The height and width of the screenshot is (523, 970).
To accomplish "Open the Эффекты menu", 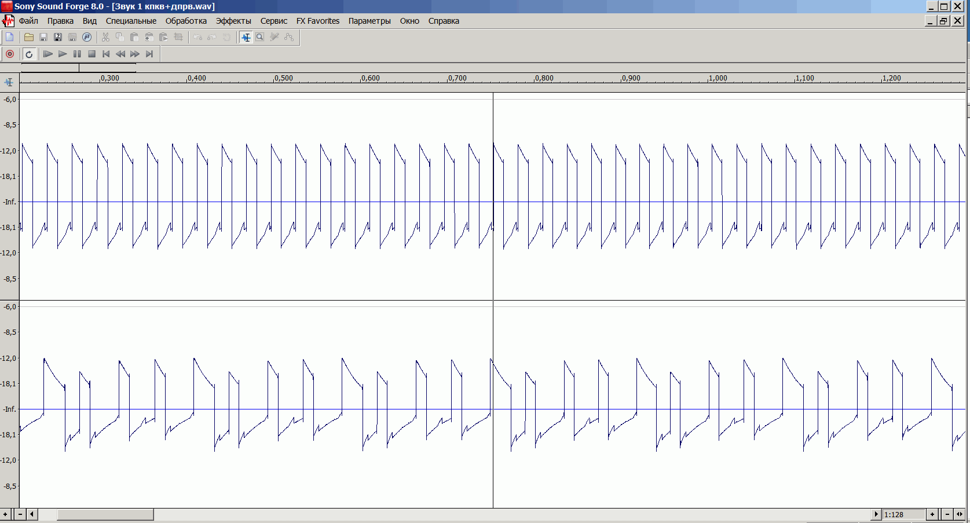I will pos(233,21).
